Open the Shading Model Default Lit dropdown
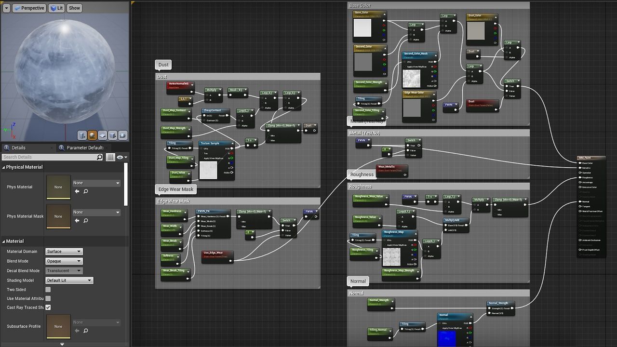Screen dimensions: 617x347 [x=69, y=280]
